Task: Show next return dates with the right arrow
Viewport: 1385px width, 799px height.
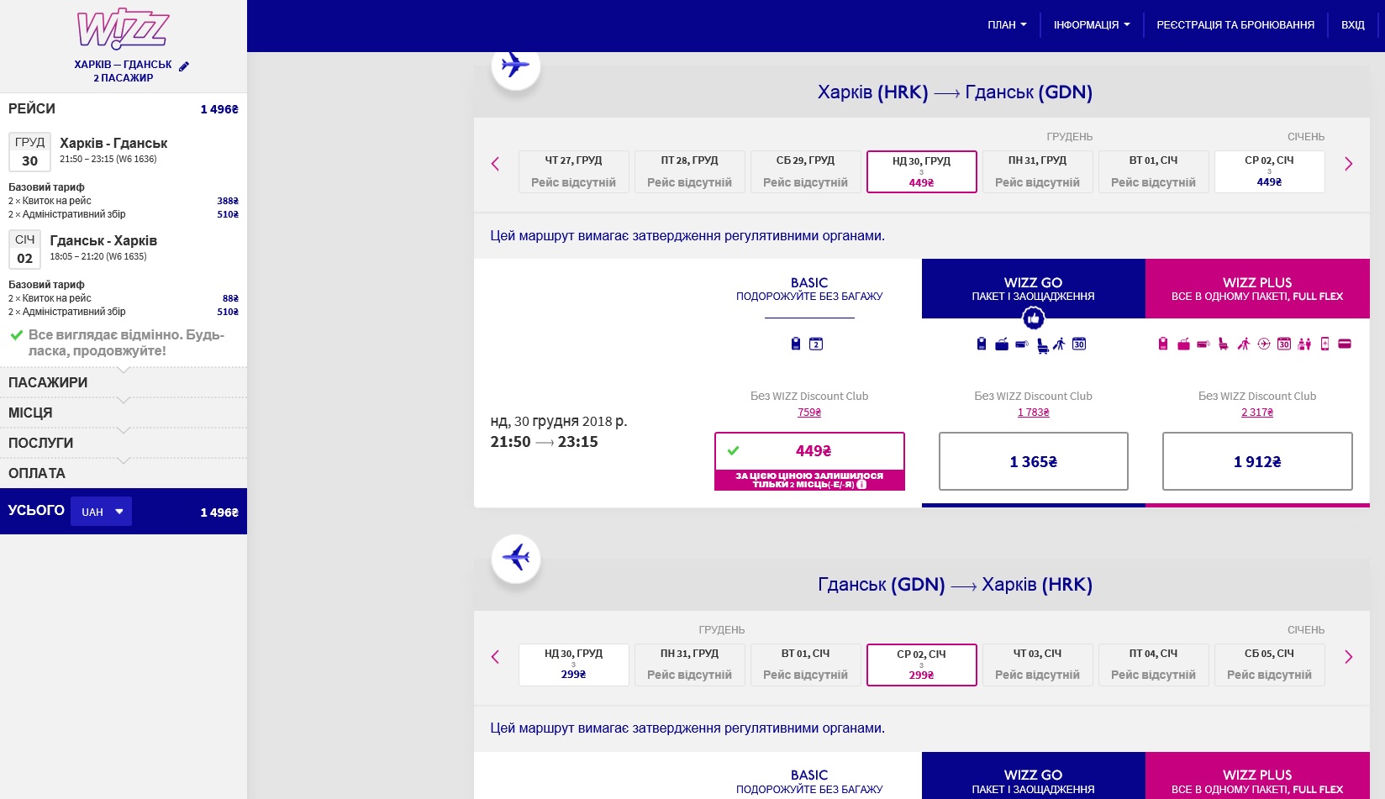Action: coord(1348,657)
